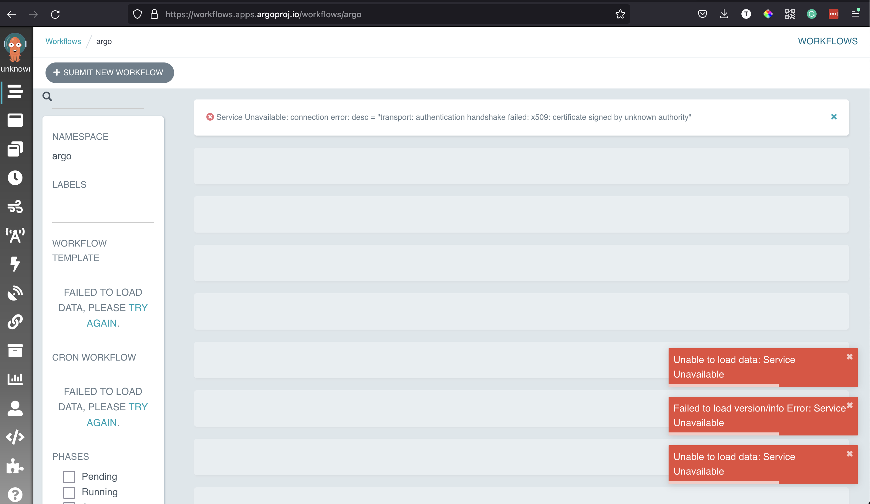
Task: Navigate to Workflows breadcrumb link
Action: tap(63, 41)
